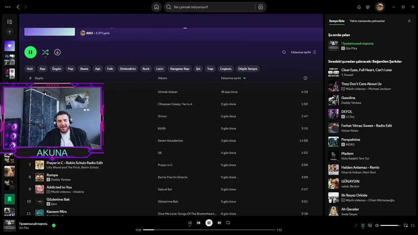This screenshot has height=235, width=418.
Task: Toggle playlist shuffle next to green pause
Action: point(45,52)
